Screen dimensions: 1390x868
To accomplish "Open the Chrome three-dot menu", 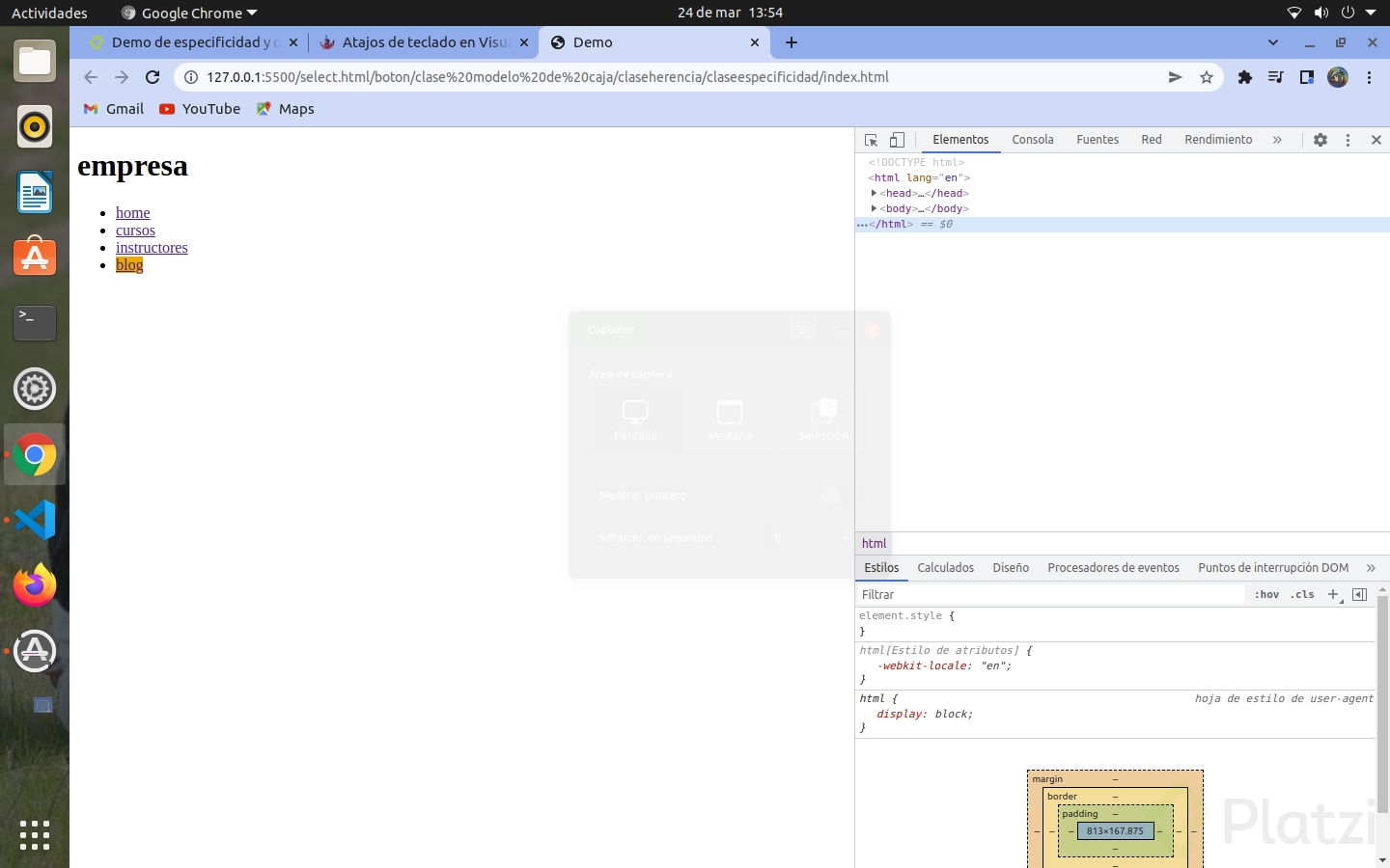I will tap(1370, 77).
